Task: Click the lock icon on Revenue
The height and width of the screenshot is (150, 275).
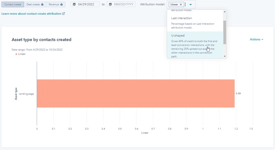Action: pyautogui.click(x=61, y=5)
